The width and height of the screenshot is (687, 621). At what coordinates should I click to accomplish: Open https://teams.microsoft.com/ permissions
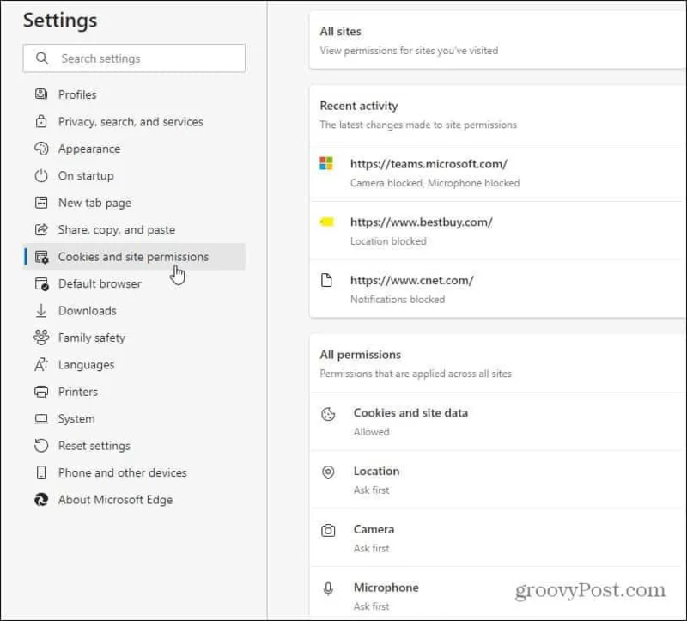tap(498, 173)
